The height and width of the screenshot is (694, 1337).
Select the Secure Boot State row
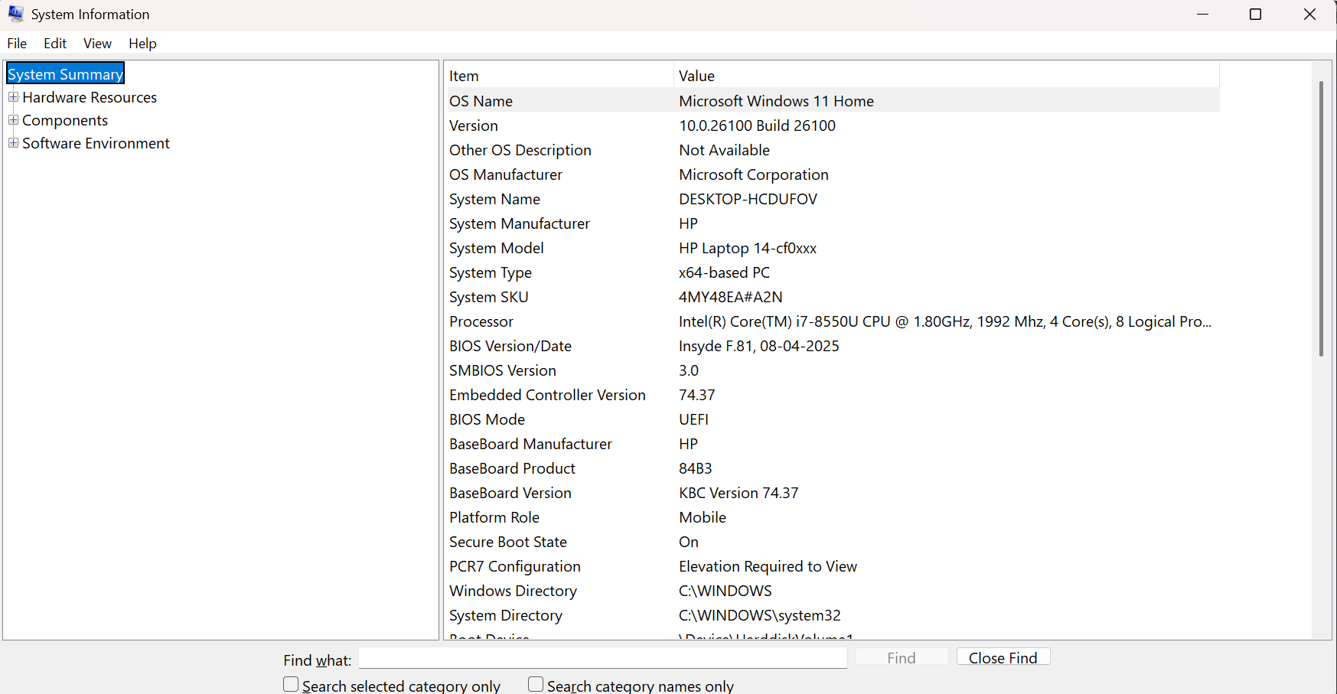click(833, 542)
